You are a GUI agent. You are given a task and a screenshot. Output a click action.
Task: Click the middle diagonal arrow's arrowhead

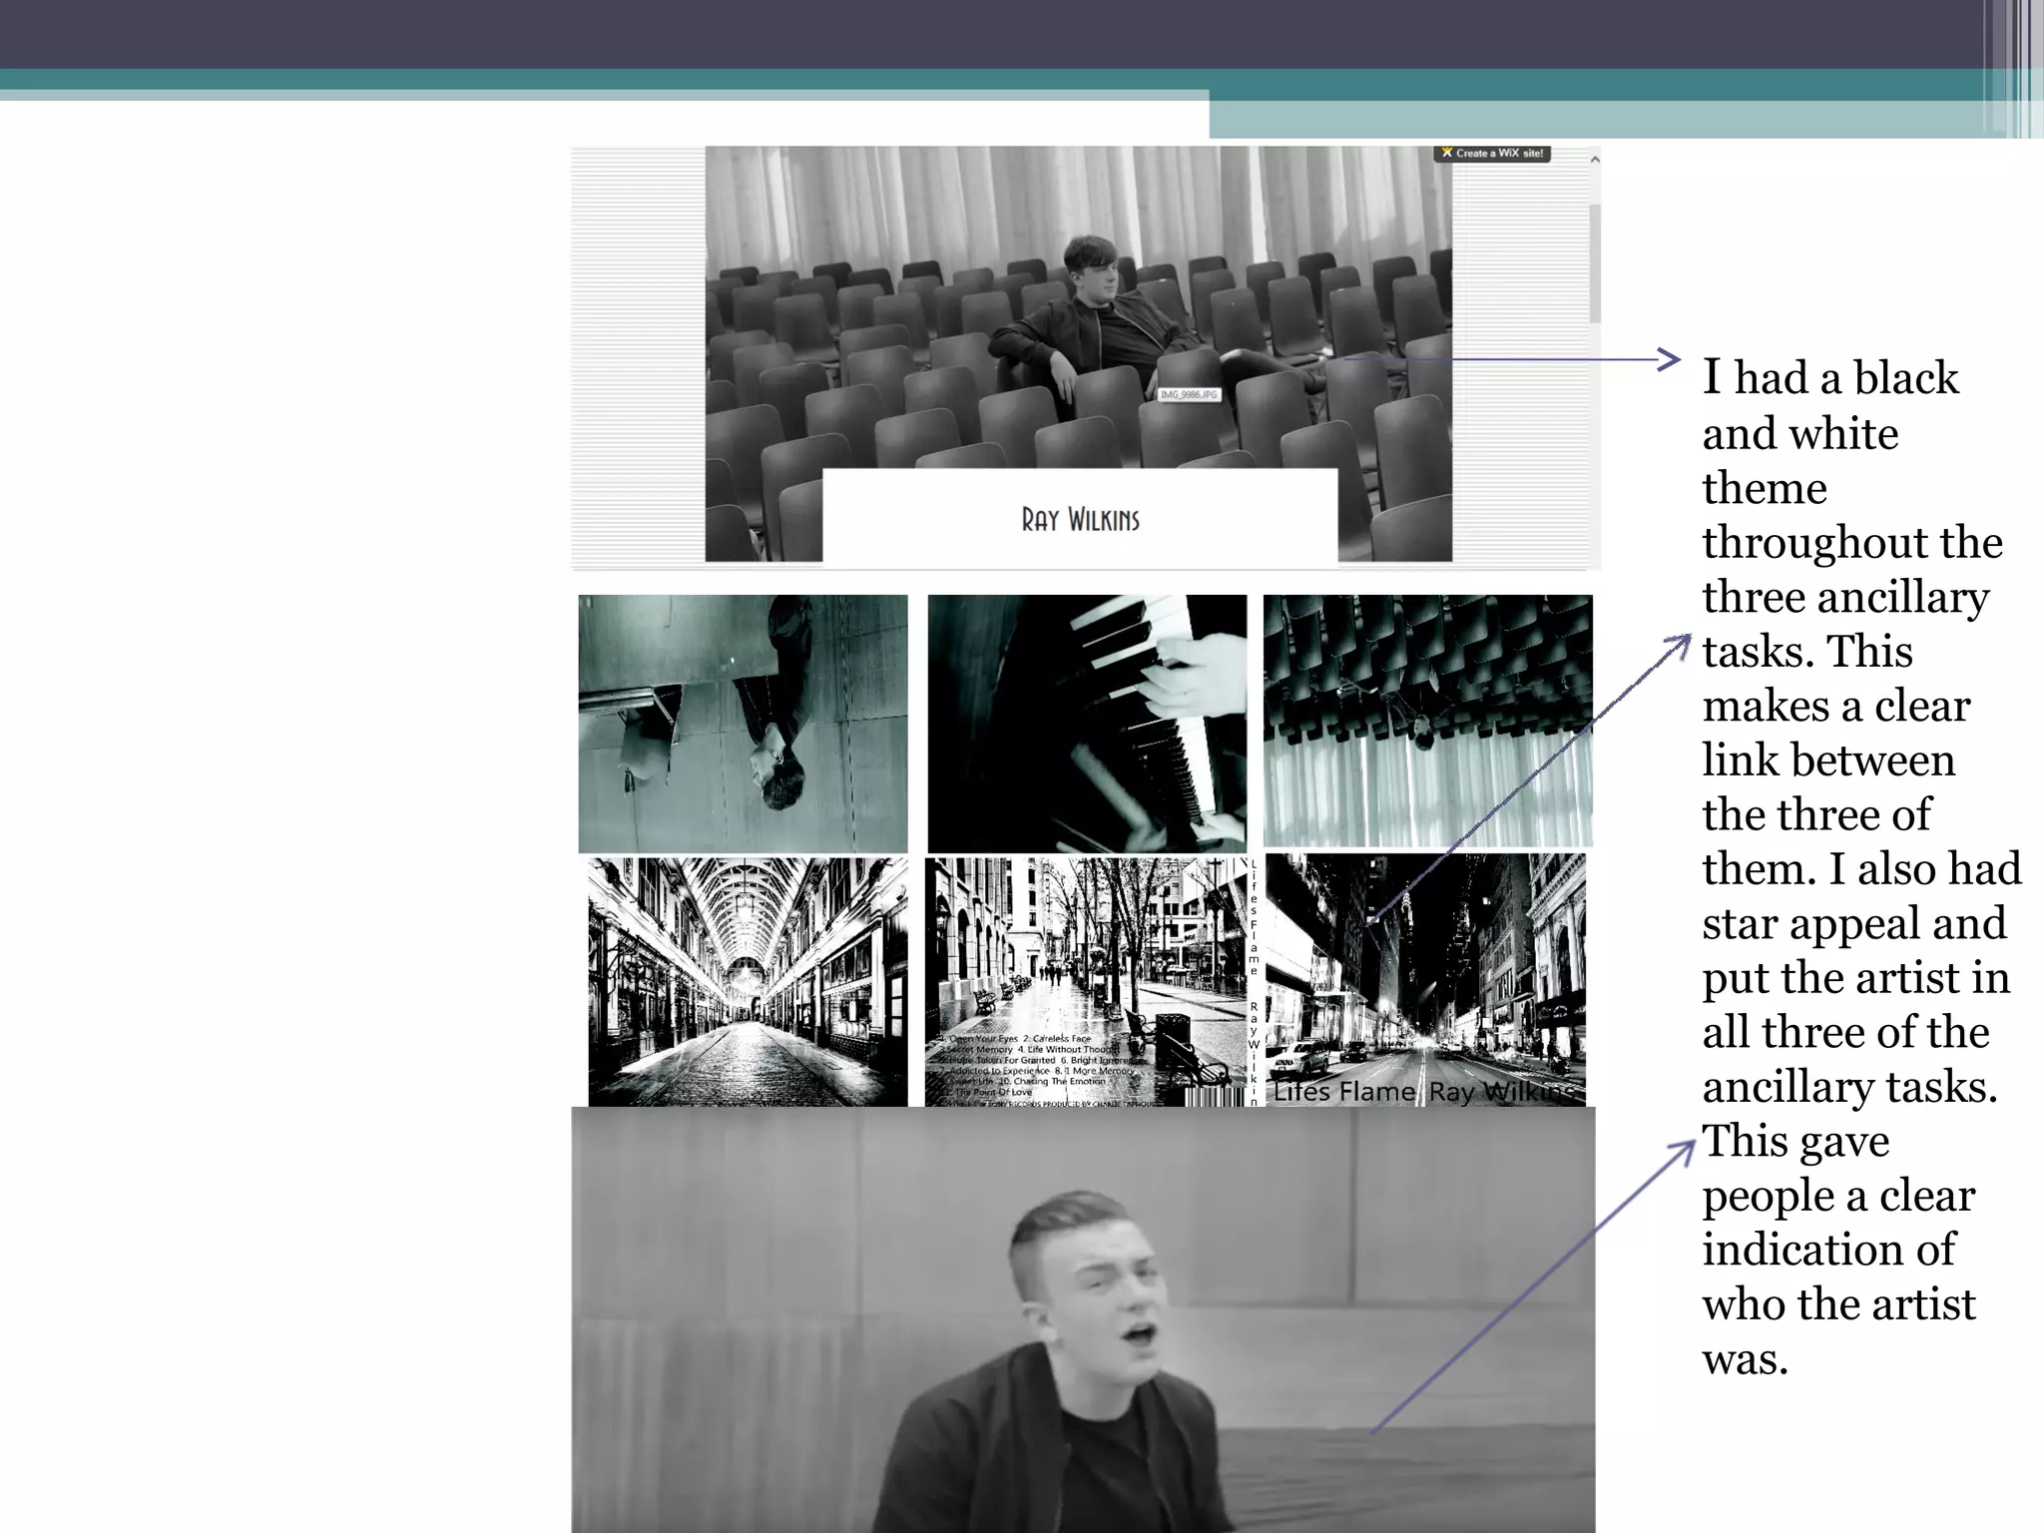[x=1685, y=642]
